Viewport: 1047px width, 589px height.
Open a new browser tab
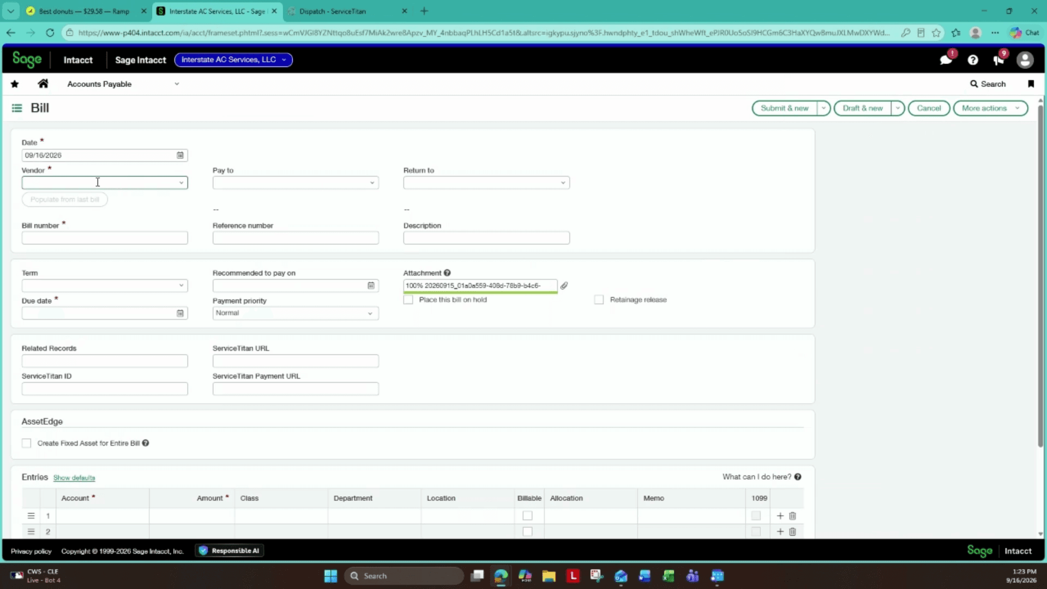pyautogui.click(x=424, y=11)
